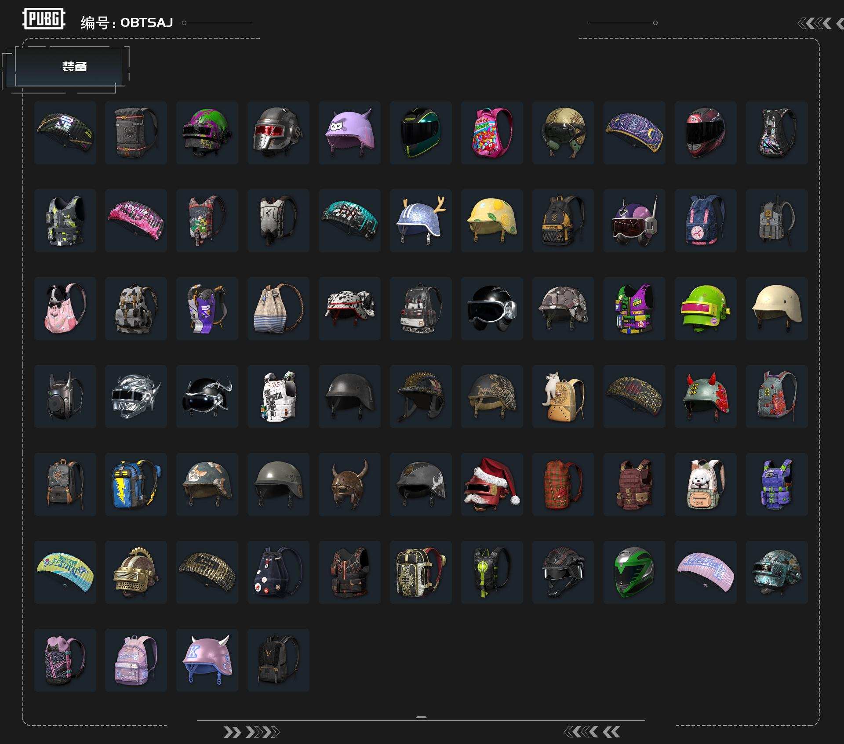
Task: Select the black vest with red lines
Action: 349,572
